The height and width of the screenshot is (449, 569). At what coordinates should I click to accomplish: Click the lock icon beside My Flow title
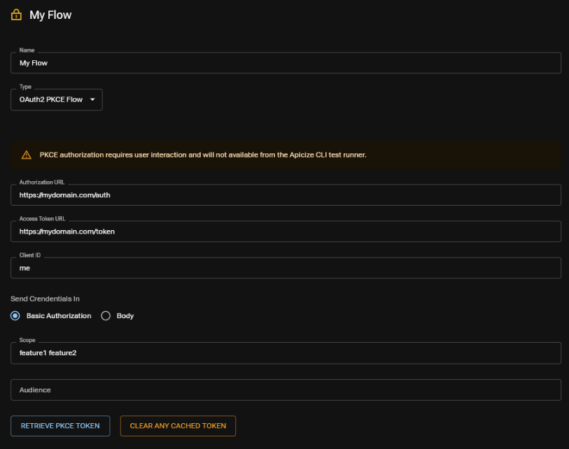pyautogui.click(x=16, y=15)
